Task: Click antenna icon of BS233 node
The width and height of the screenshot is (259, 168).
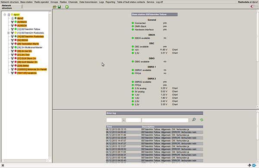Action: [12, 22]
